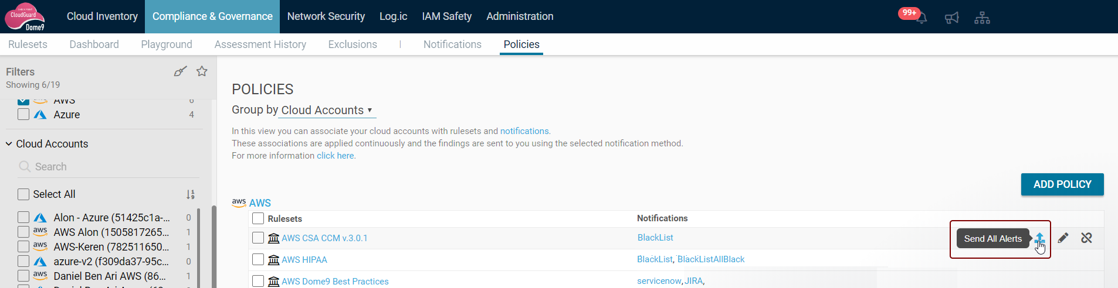Check the AWS CSA CCM v.3.0.1 row checkbox

[x=258, y=238]
